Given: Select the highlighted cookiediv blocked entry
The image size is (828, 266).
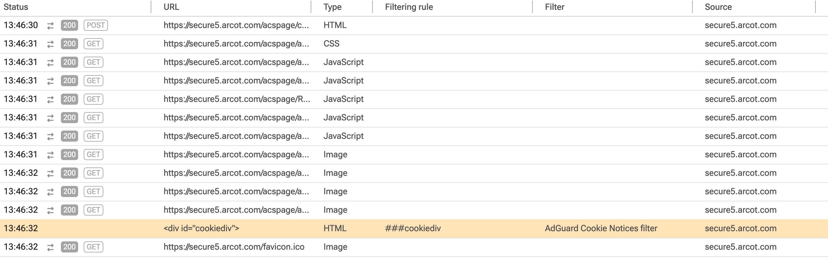Looking at the screenshot, I should [202, 228].
